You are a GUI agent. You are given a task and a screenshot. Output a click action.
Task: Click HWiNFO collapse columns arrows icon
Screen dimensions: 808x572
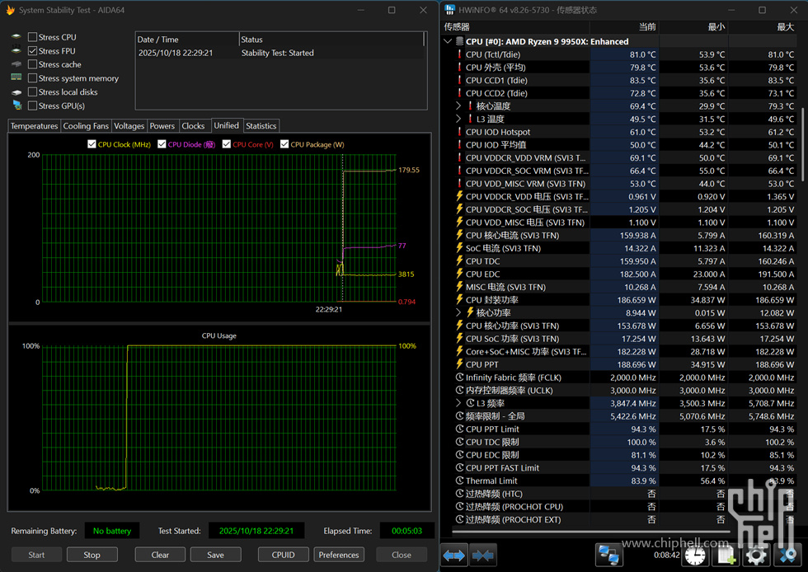click(483, 556)
